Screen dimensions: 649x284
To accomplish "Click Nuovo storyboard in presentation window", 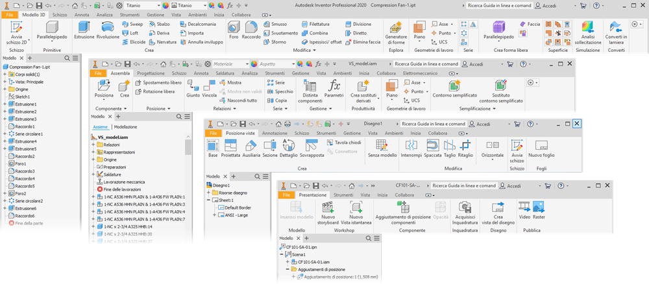I will pyautogui.click(x=327, y=212).
